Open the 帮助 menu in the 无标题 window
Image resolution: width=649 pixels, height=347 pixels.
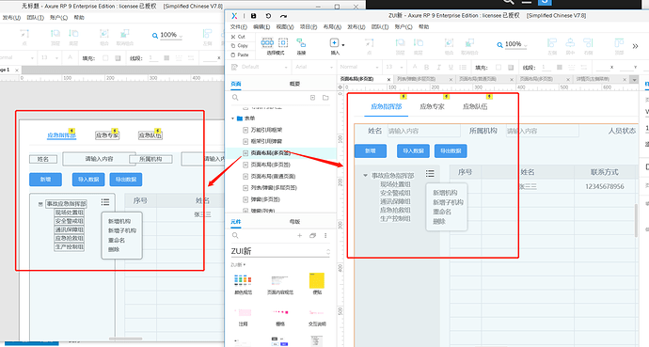pyautogui.click(x=79, y=17)
